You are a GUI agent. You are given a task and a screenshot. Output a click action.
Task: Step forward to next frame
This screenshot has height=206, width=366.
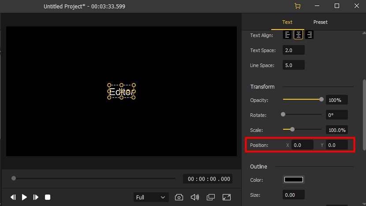(x=36, y=197)
